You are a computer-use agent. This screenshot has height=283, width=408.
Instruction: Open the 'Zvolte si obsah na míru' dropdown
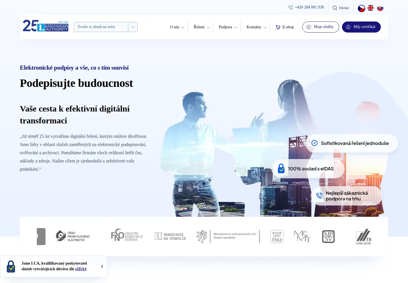pyautogui.click(x=106, y=27)
